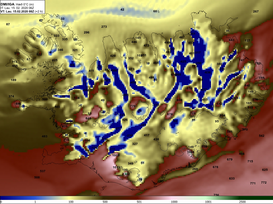Click the value 349 on the map

130,163
